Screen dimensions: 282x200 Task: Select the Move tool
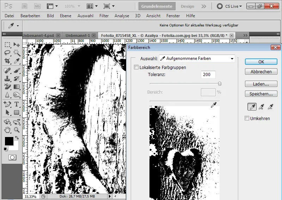pos(17,44)
